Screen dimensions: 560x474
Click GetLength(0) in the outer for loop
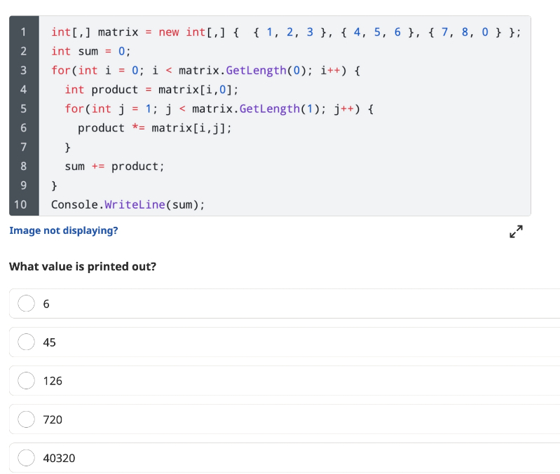click(266, 70)
